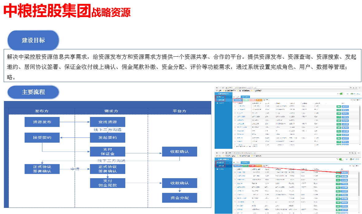This screenshot has width=362, height=214.
Task: Click the 发布方 column header
Action: coord(42,111)
